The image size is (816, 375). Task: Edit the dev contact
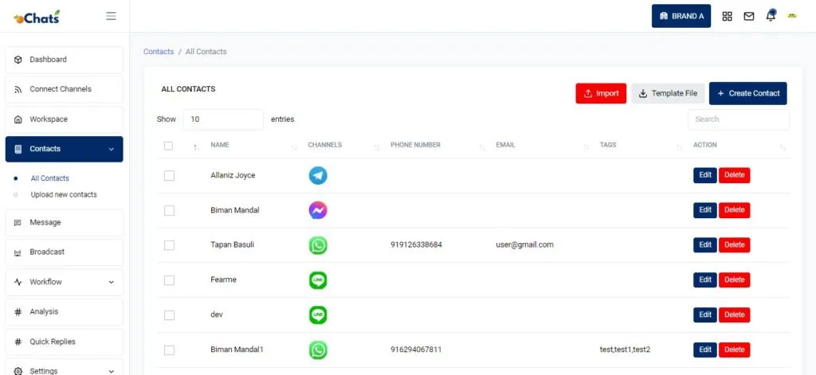[705, 314]
